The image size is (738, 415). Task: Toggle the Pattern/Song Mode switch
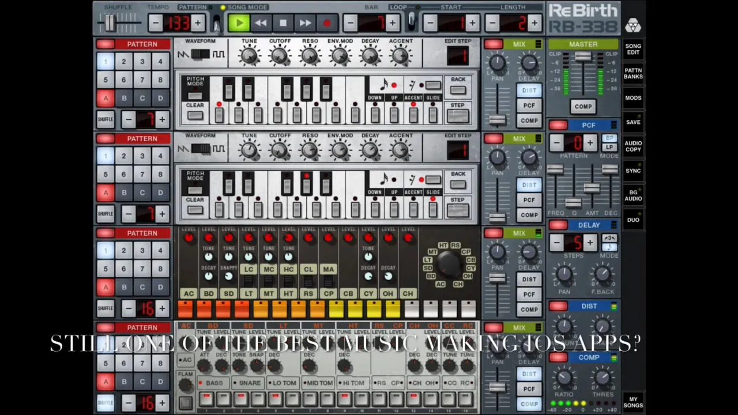(x=216, y=23)
